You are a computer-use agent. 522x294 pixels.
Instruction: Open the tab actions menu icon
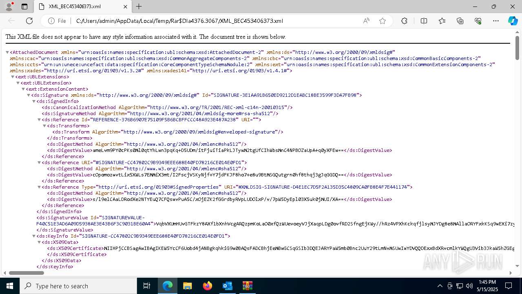(x=24, y=7)
